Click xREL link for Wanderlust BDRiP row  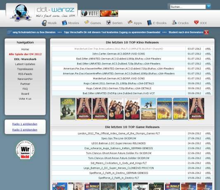pos(208,78)
